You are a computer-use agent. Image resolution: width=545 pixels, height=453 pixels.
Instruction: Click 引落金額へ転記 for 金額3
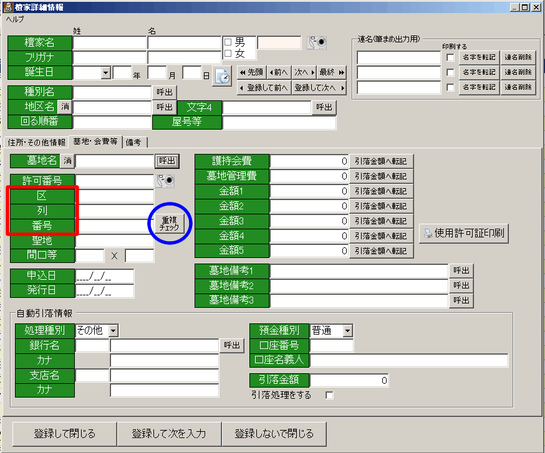click(x=381, y=221)
